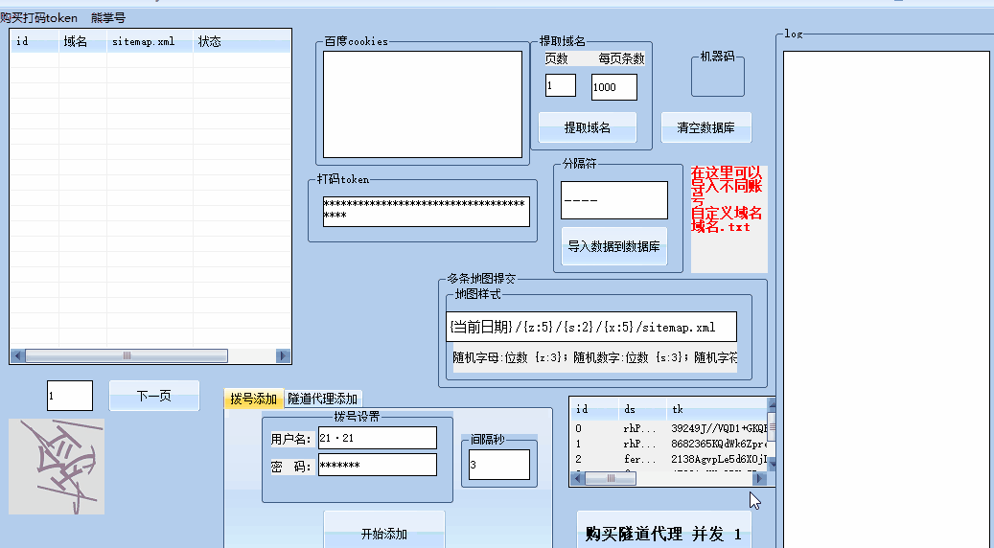Click the 分隔符 input field
The width and height of the screenshot is (994, 548).
pos(614,200)
